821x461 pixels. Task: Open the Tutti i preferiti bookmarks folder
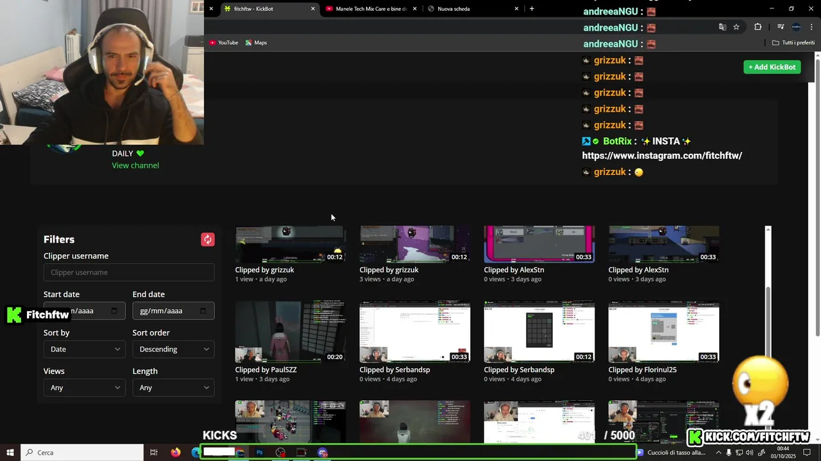click(793, 42)
